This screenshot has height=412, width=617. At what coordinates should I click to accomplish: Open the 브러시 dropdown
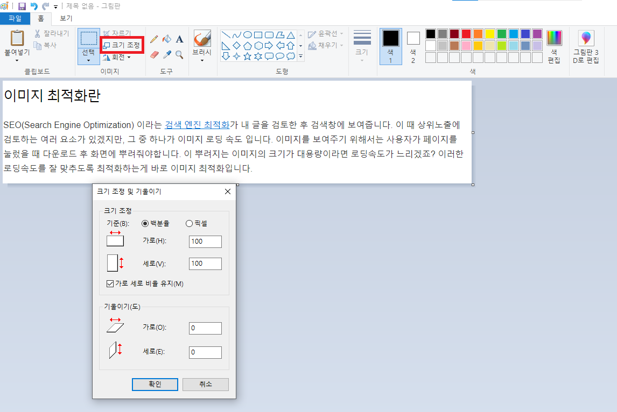tap(202, 60)
